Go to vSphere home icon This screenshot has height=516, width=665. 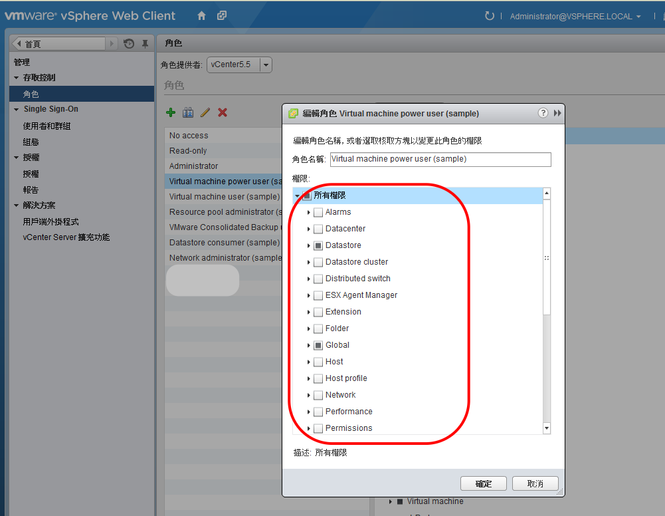tap(201, 16)
